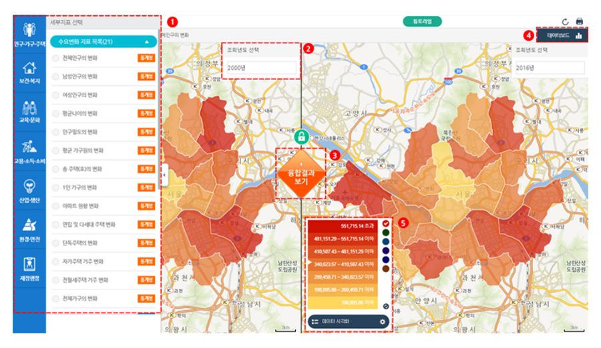Image resolution: width=601 pixels, height=348 pixels.
Task: Click the printer icon
Action: pyautogui.click(x=580, y=21)
